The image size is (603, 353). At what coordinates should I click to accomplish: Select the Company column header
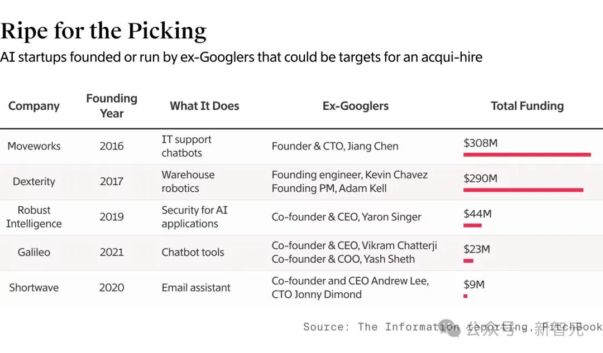pyautogui.click(x=34, y=106)
